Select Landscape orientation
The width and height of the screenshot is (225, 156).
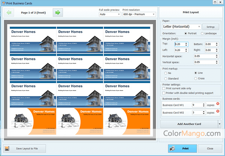(x=203, y=34)
